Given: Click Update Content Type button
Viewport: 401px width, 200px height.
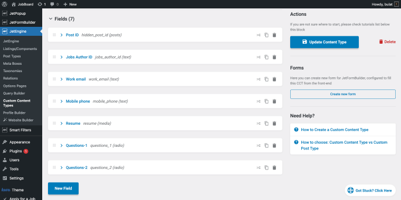Looking at the screenshot, I should pyautogui.click(x=324, y=42).
